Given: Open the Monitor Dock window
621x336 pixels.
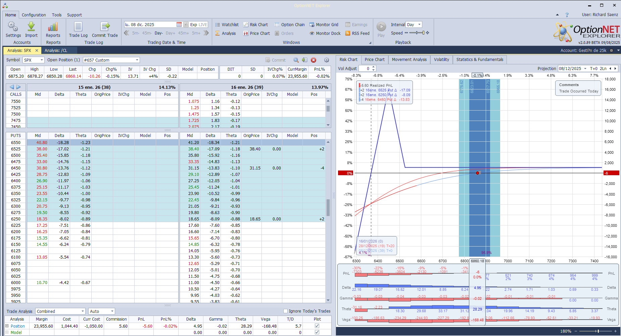Looking at the screenshot, I should [325, 33].
